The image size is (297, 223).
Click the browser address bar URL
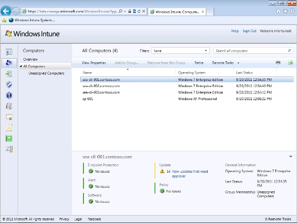(x=72, y=11)
